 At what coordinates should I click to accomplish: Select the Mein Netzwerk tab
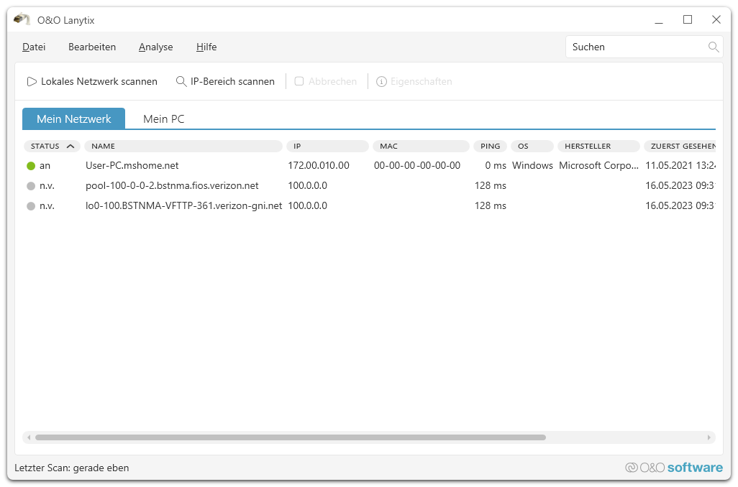point(73,119)
